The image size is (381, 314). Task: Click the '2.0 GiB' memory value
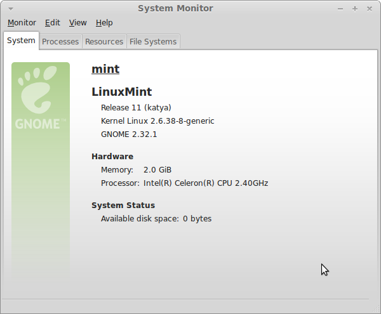[x=157, y=170]
